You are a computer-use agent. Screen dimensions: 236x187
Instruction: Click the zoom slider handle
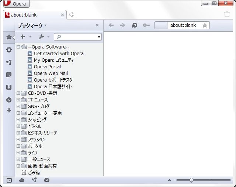click(191, 180)
